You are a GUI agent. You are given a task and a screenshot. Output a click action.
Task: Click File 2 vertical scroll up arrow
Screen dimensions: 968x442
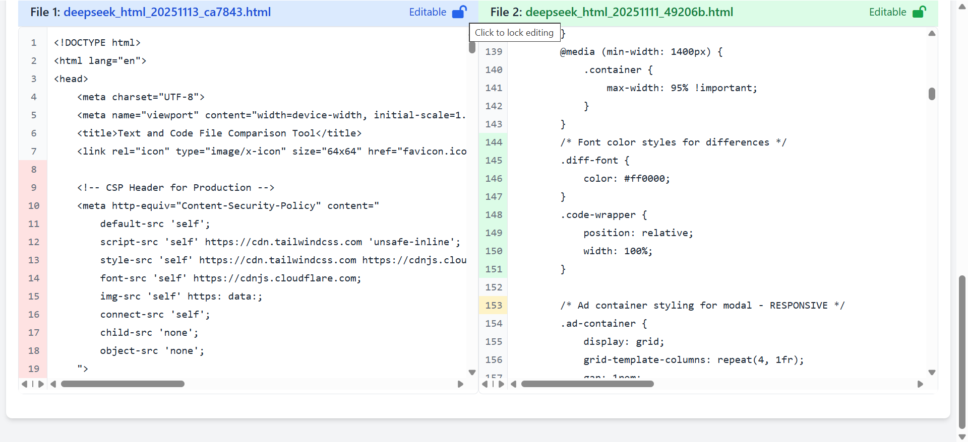coord(932,33)
